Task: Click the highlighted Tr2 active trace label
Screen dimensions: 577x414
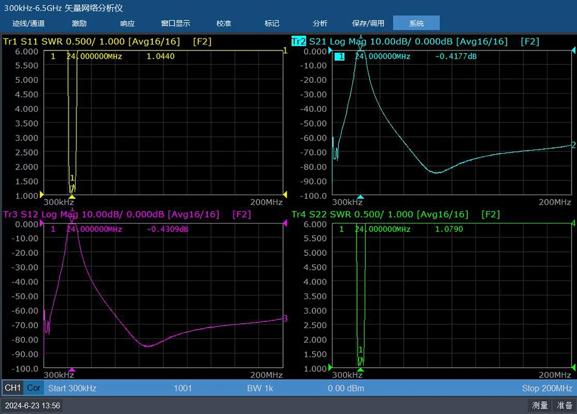Action: pos(299,41)
